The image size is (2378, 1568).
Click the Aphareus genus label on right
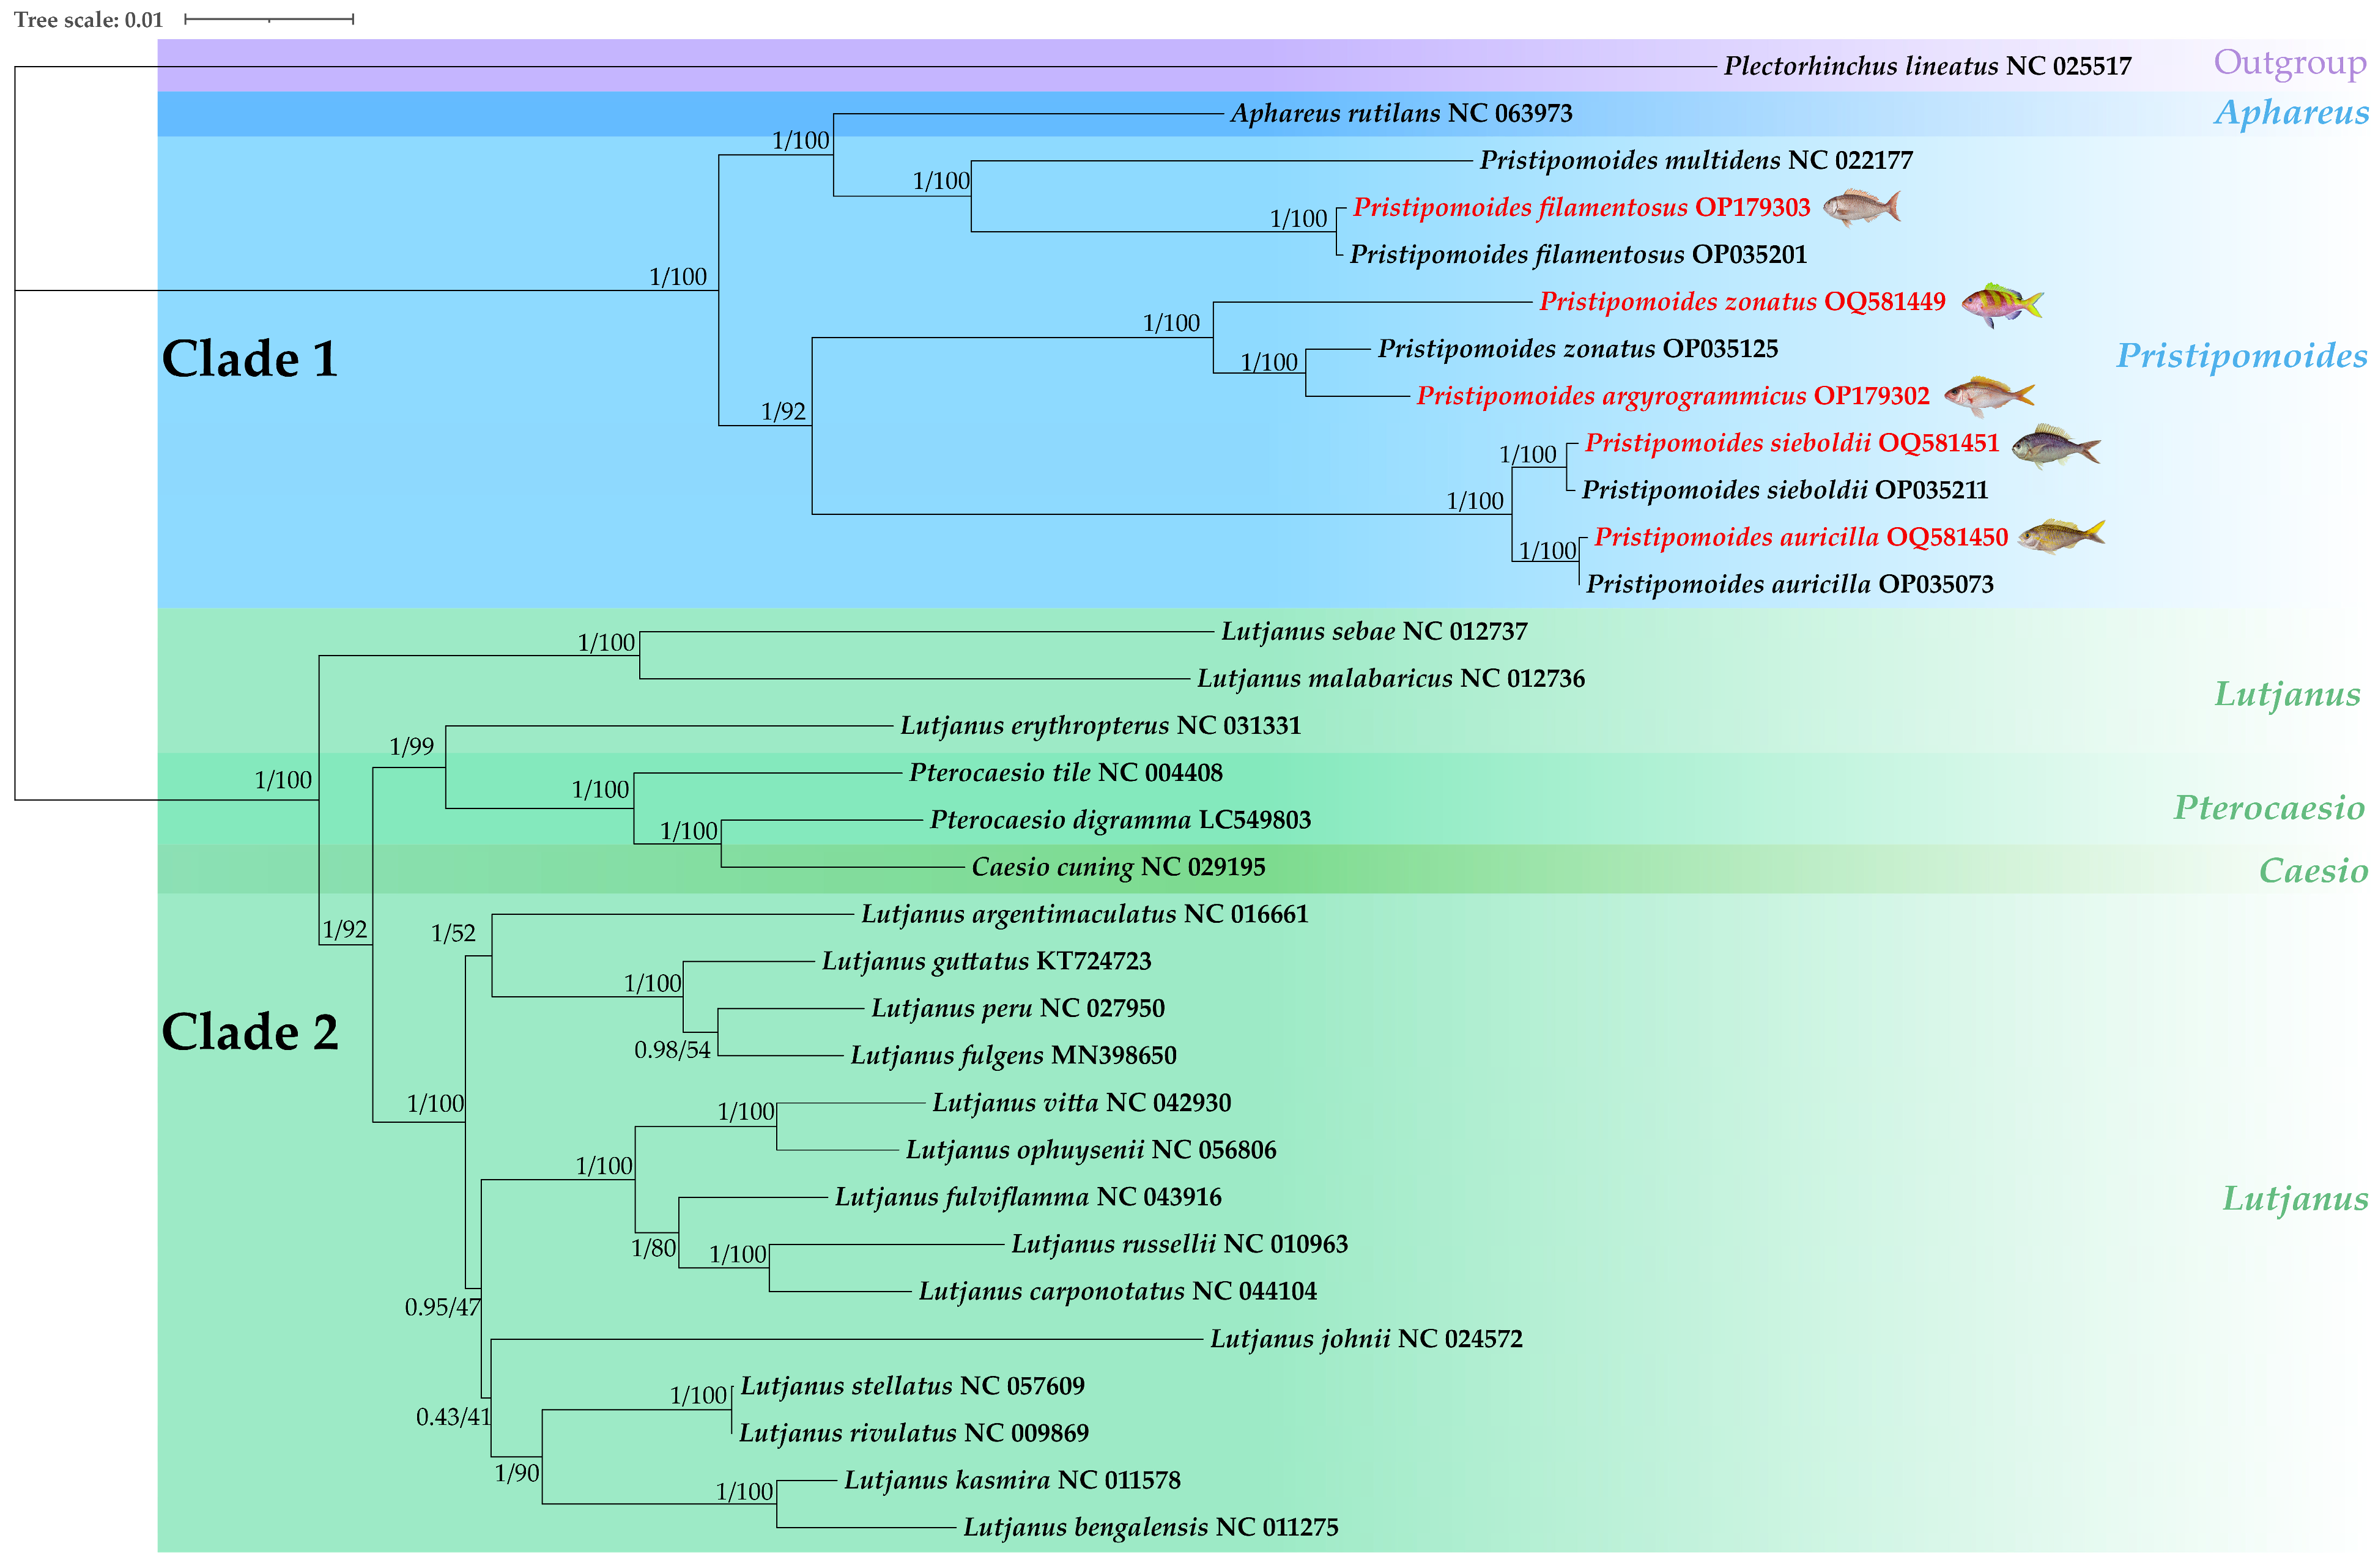2291,112
